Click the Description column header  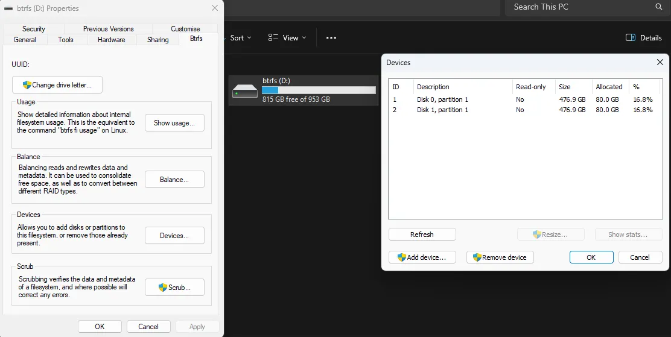click(x=463, y=87)
